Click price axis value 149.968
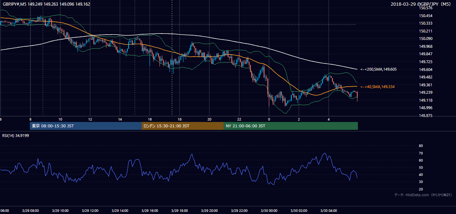Image resolution: width=456 pixels, height=214 pixels. (x=425, y=46)
